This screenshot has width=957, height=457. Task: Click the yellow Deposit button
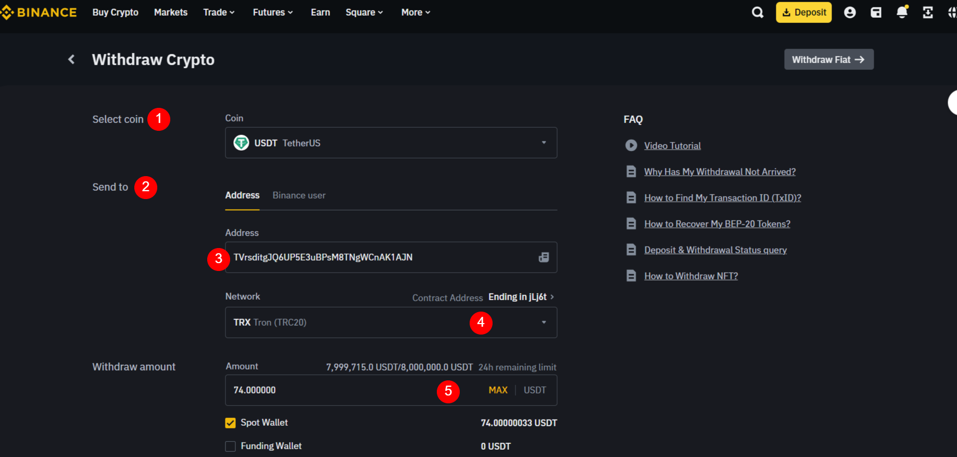(804, 12)
